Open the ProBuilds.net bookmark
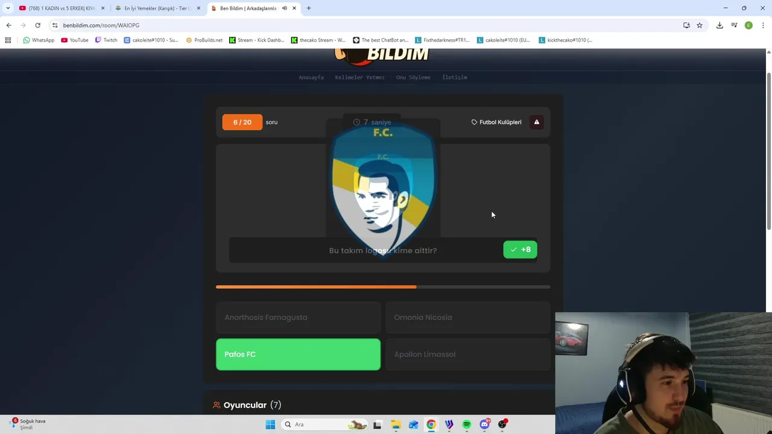The height and width of the screenshot is (434, 772). click(204, 40)
